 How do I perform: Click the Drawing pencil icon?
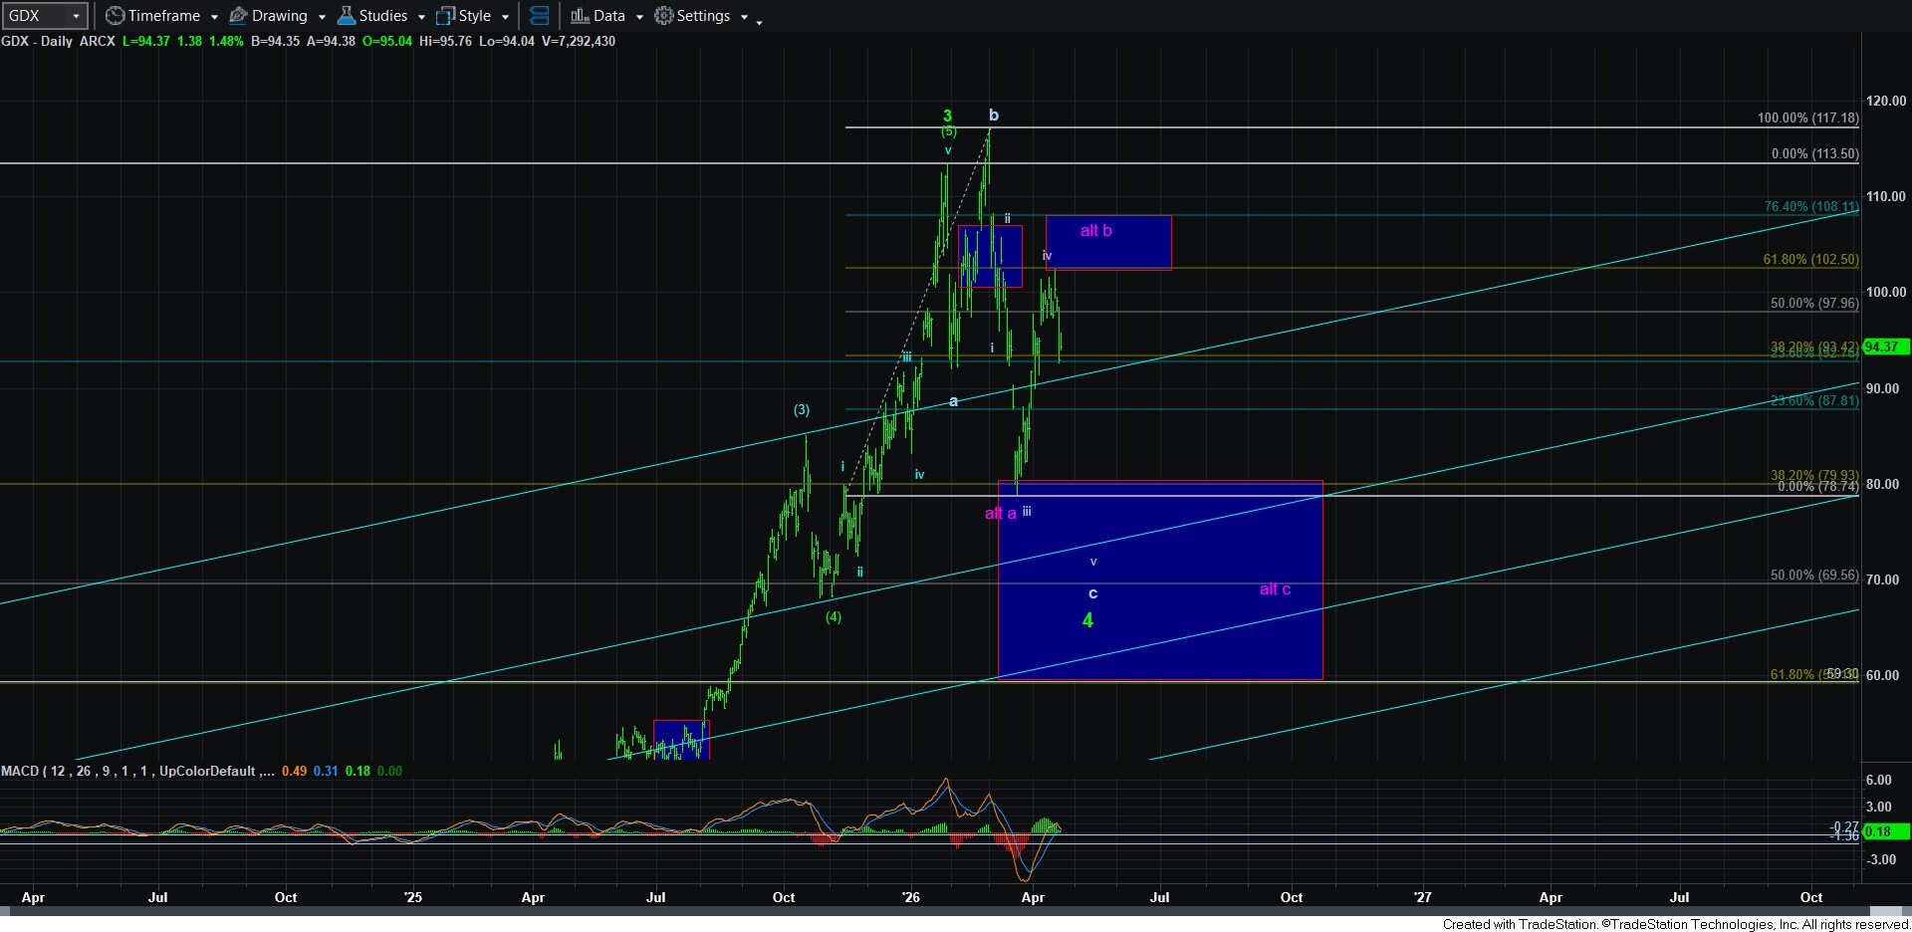tap(239, 16)
